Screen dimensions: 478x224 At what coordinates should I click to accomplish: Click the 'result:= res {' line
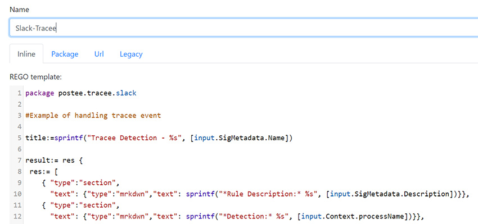(x=54, y=161)
